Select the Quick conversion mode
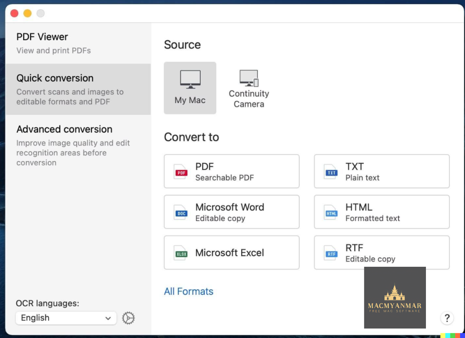The height and width of the screenshot is (338, 465). (78, 89)
